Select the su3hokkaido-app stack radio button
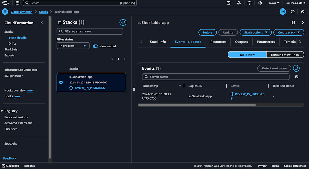Image resolution: width=309 pixels, height=169 pixels. [61, 82]
